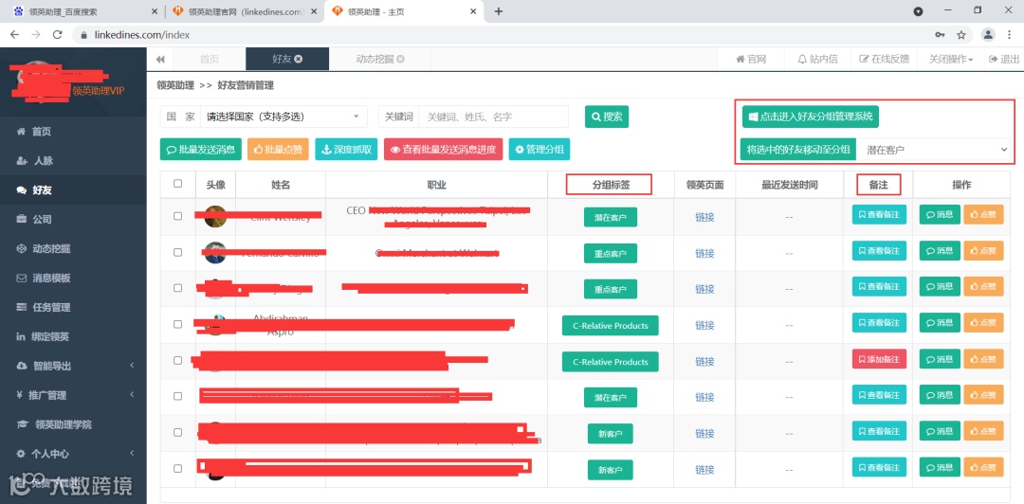The height and width of the screenshot is (504, 1024).
Task: Go back in browser history
Action: [14, 35]
